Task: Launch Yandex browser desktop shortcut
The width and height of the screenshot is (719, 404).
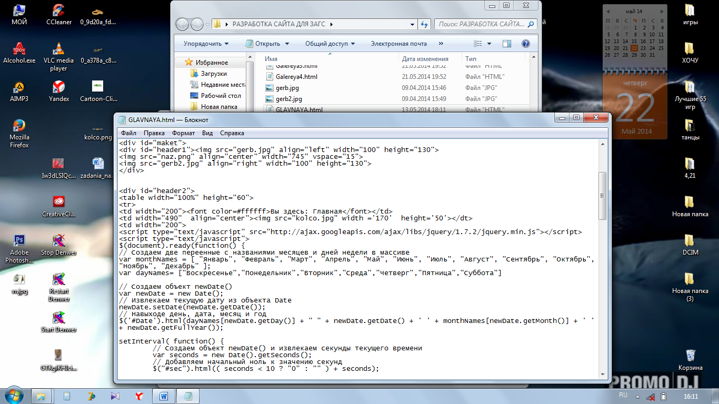Action: pos(58,91)
